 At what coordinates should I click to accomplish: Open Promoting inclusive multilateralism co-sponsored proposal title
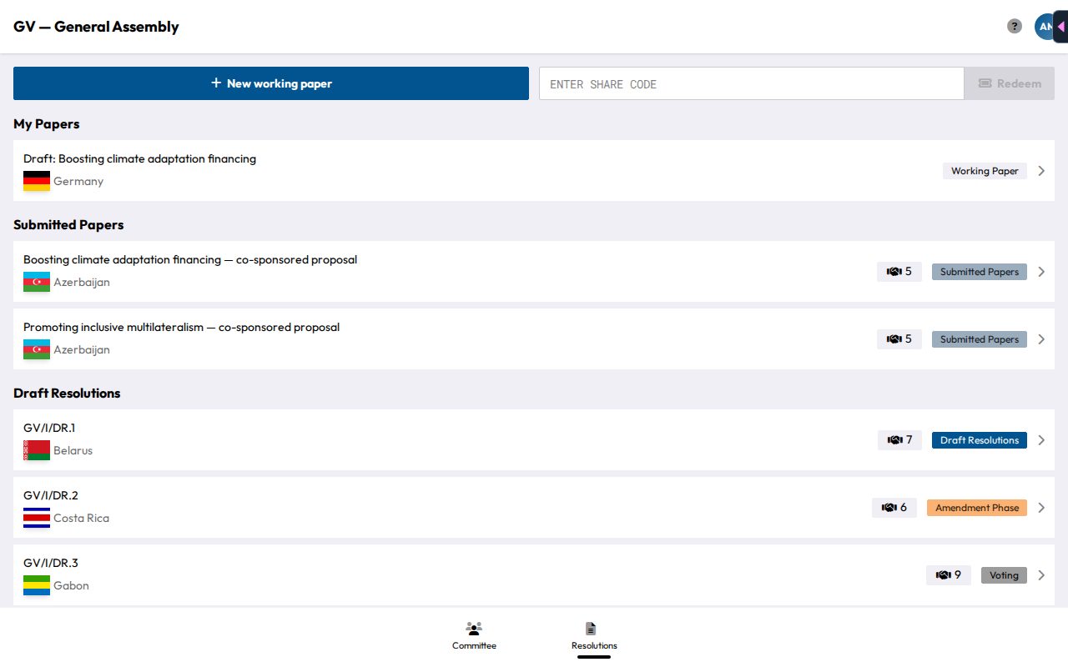click(181, 327)
